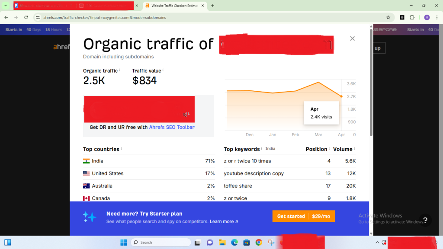The width and height of the screenshot is (443, 249).
Task: Show hidden system tray icons chevron
Action: tap(377, 243)
